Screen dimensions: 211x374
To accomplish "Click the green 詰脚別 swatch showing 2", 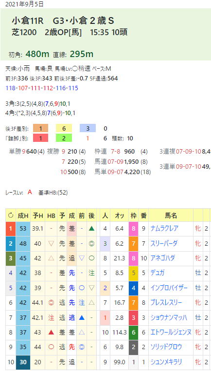I will click(64, 138).
